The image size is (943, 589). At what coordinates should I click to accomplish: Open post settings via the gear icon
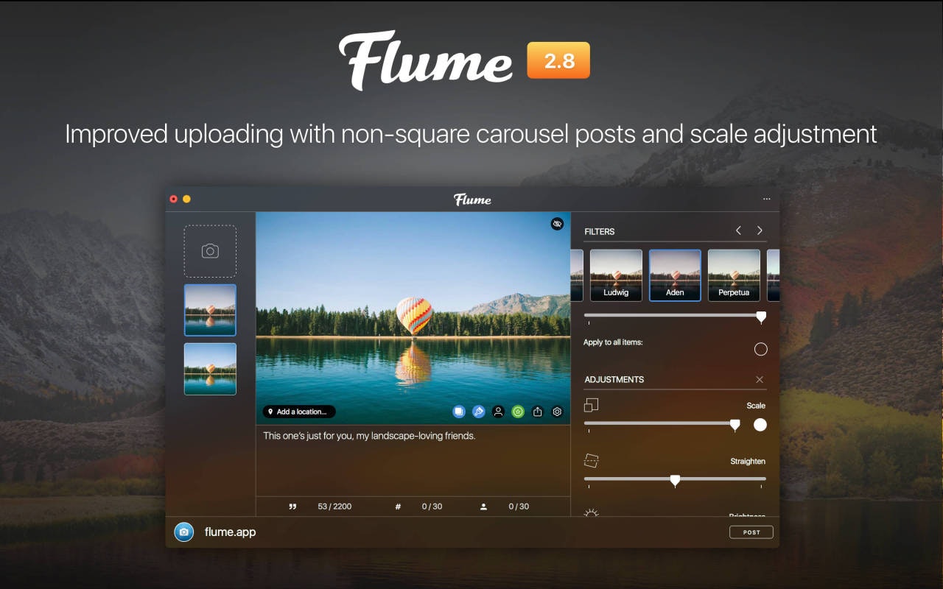click(556, 412)
